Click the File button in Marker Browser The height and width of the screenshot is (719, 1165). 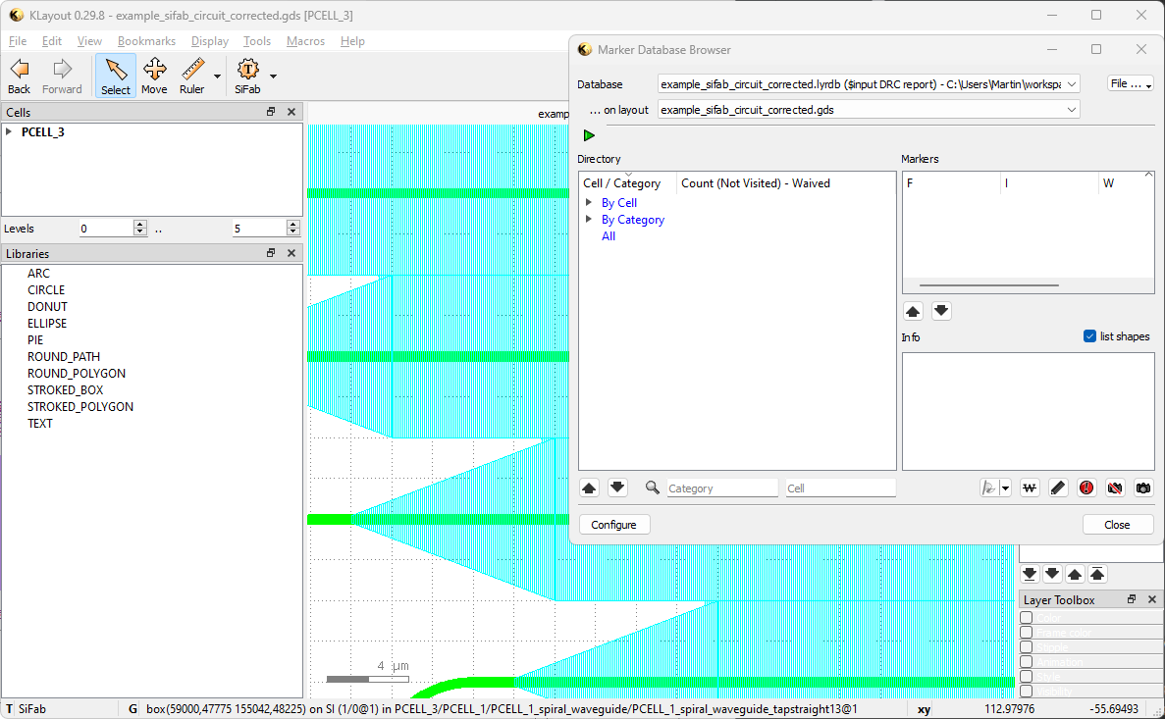1130,84
